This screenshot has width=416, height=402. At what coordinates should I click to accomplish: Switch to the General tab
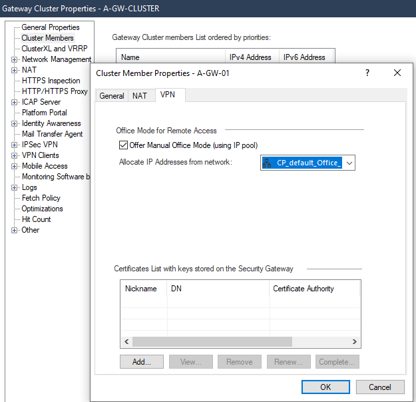[112, 96]
